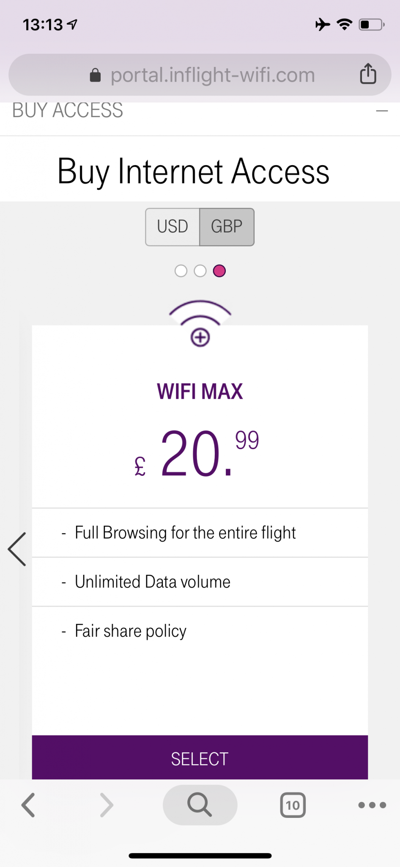Switch currency to GBP
Screen dimensions: 400x867
point(227,227)
